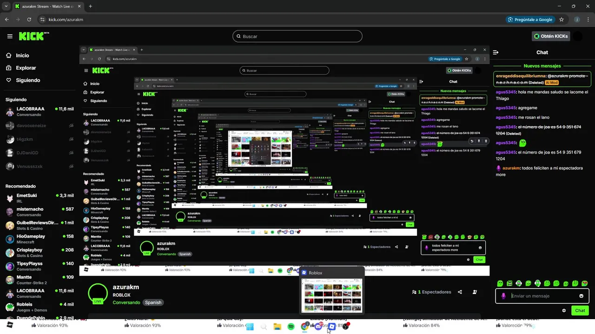Click the Nuevos mensajes banner
The image size is (595, 334).
point(542,66)
